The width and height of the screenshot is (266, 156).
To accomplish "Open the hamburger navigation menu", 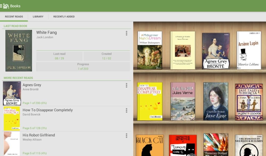I will coord(1,6).
